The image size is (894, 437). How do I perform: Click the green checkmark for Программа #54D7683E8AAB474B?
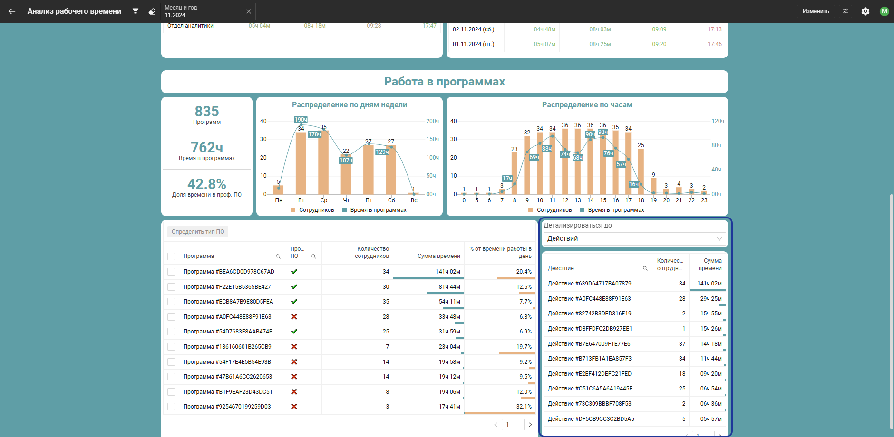[x=294, y=332]
